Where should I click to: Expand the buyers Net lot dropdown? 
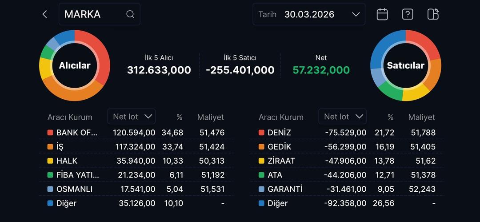pos(132,117)
